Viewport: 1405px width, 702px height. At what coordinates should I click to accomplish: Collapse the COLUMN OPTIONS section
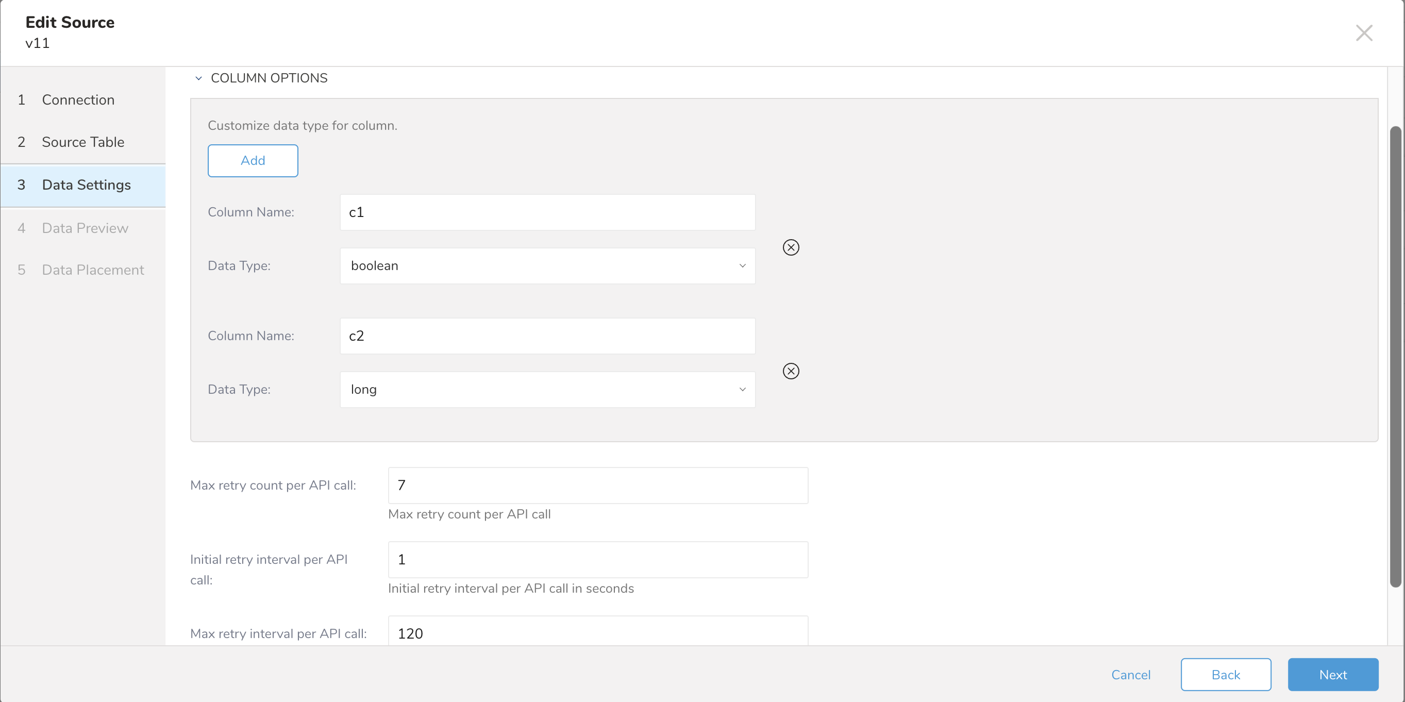coord(198,78)
